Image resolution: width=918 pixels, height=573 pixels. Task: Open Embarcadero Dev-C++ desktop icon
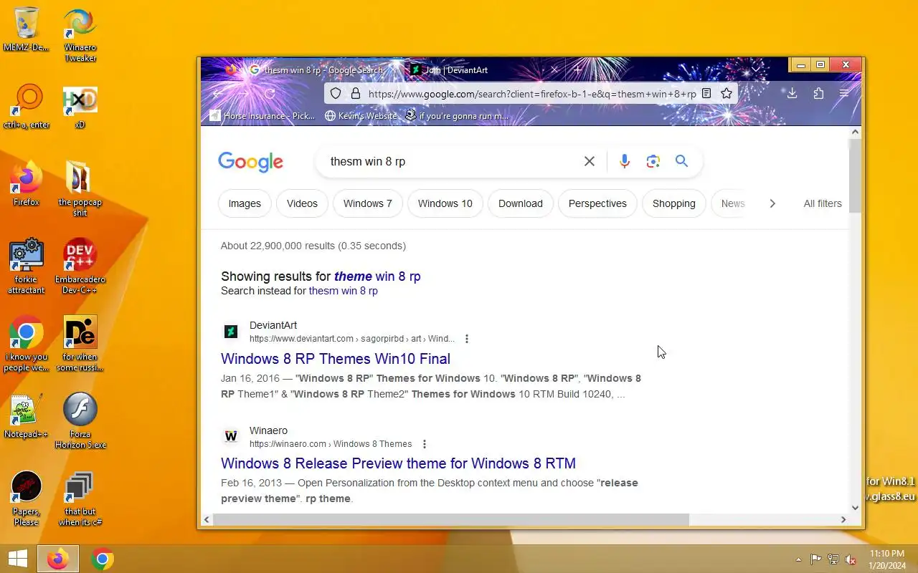(80, 266)
